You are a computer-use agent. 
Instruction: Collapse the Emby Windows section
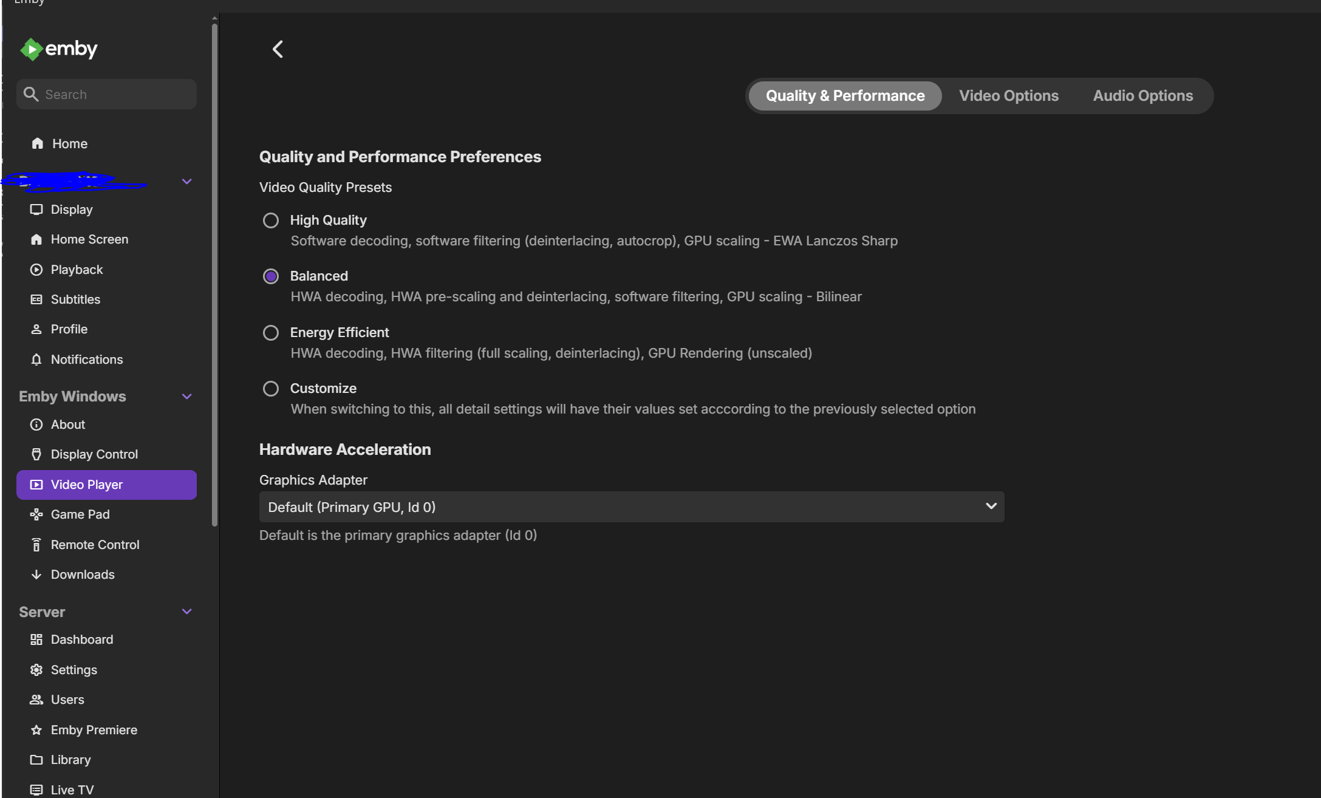pos(187,397)
